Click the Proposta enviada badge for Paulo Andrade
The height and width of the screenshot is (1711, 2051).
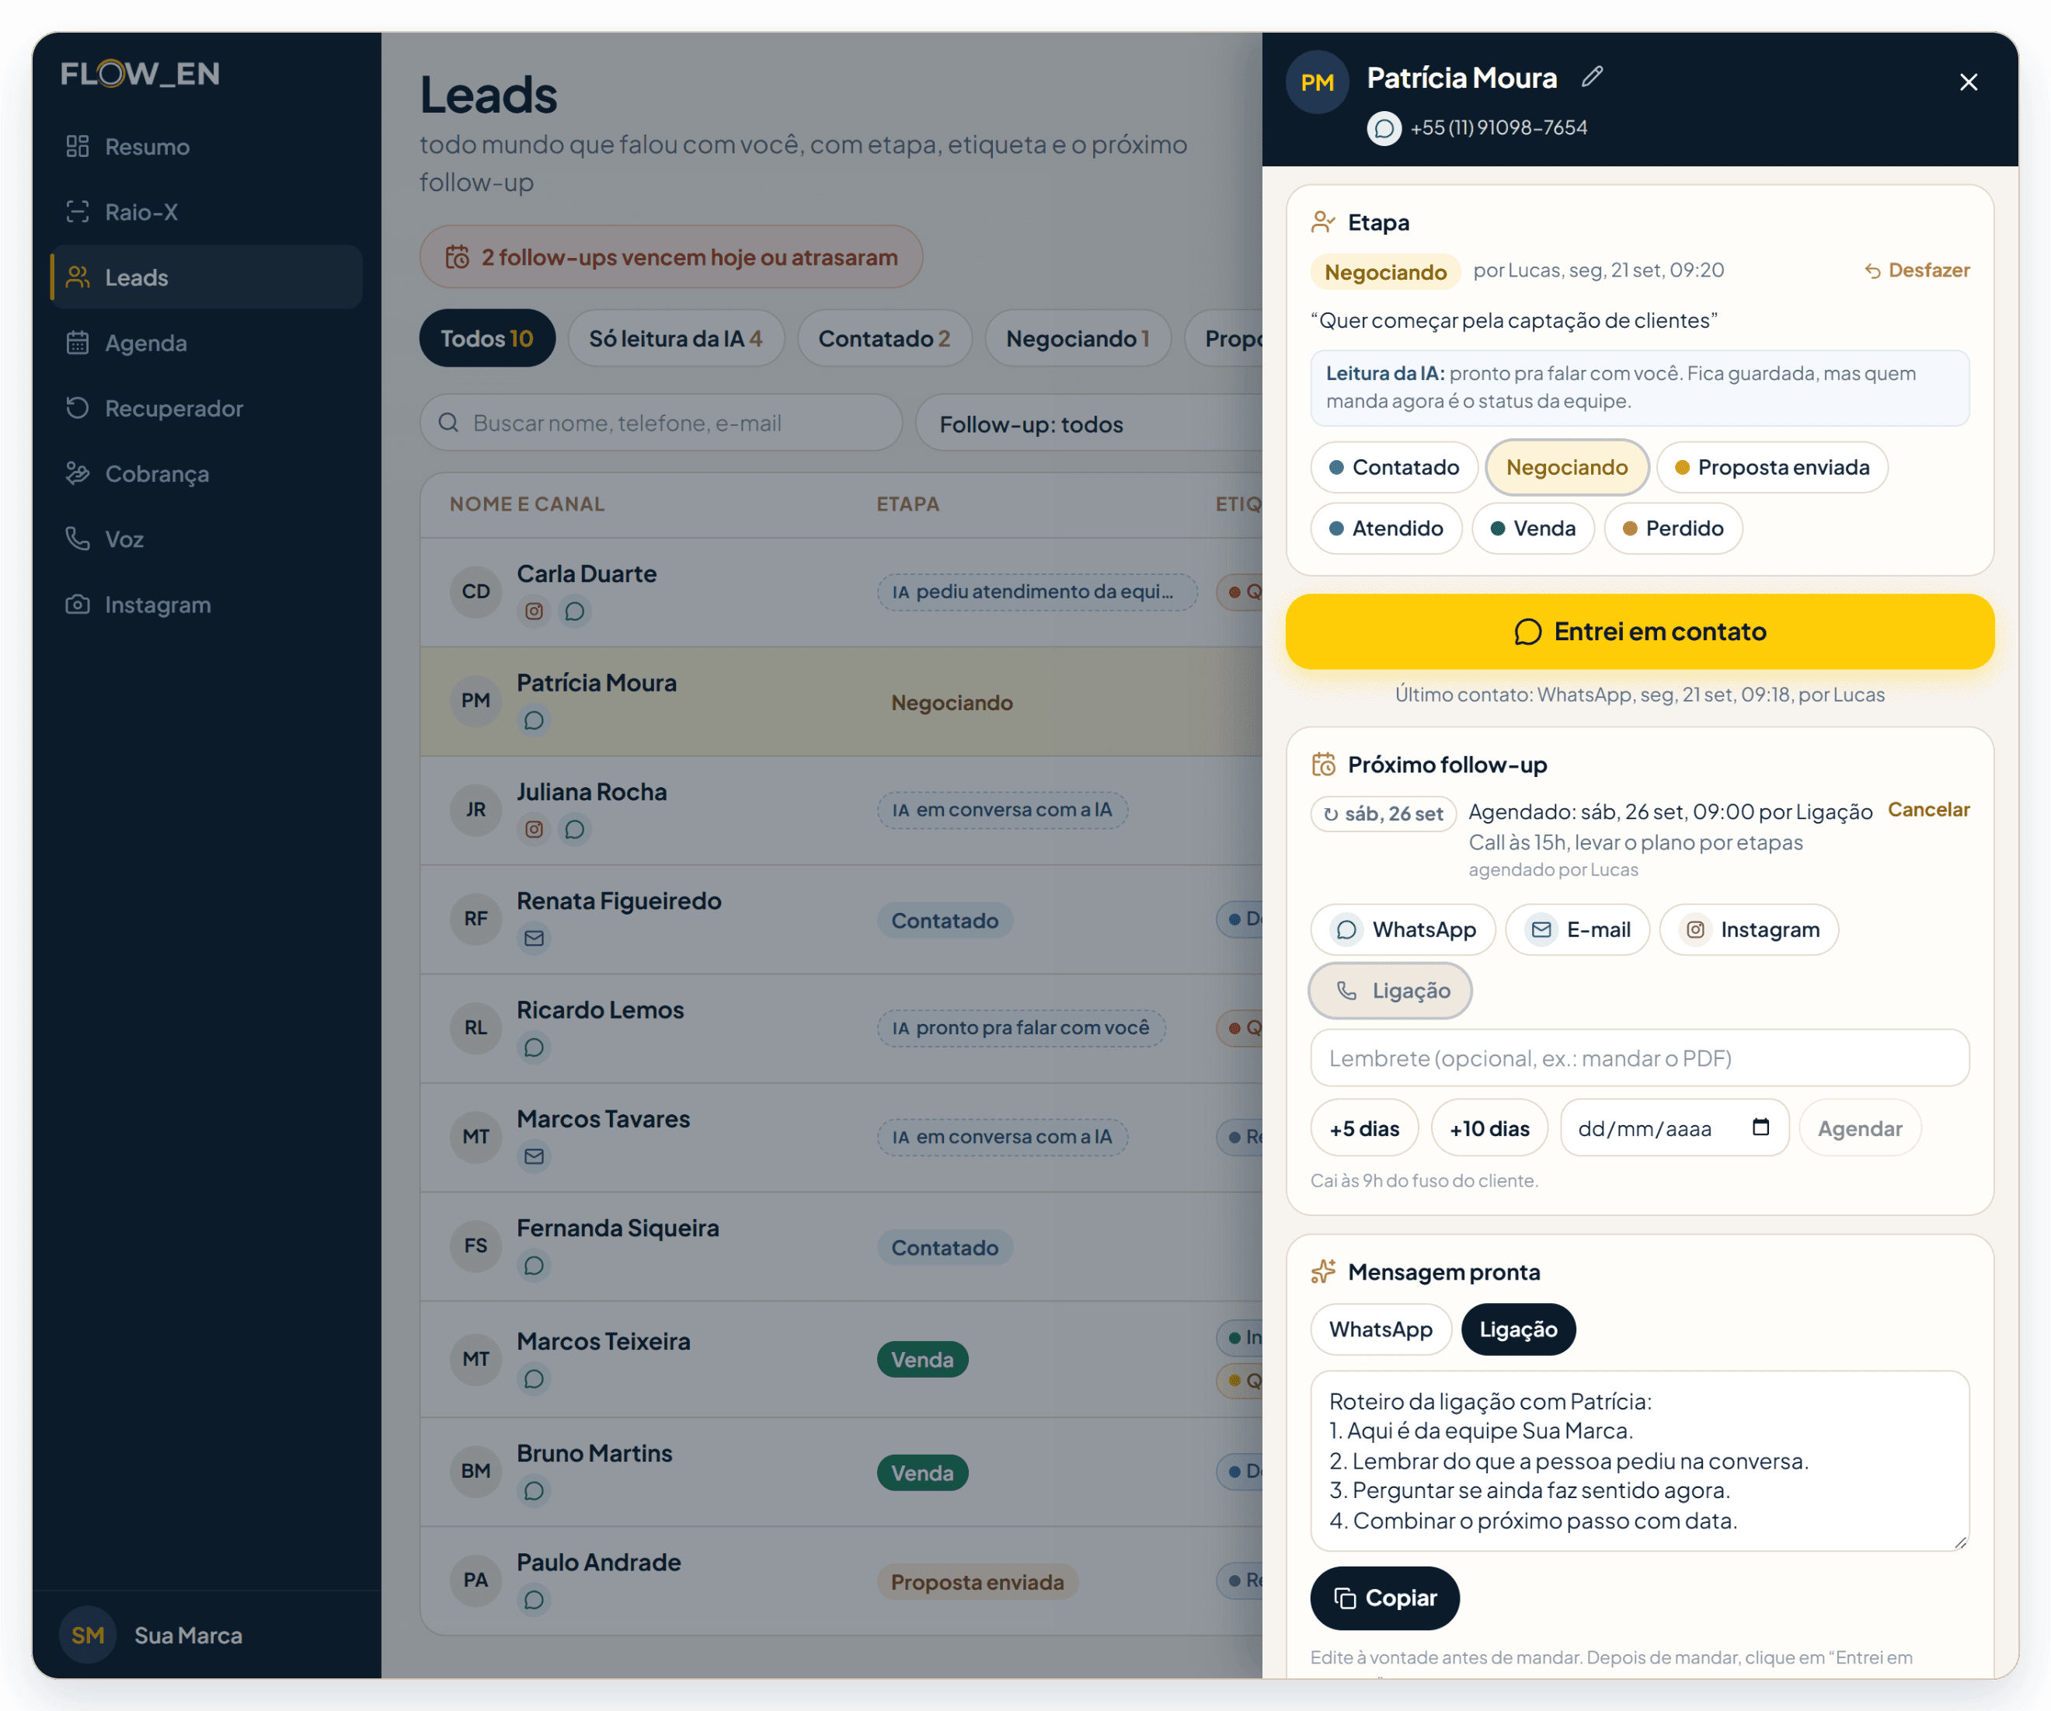977,1582
